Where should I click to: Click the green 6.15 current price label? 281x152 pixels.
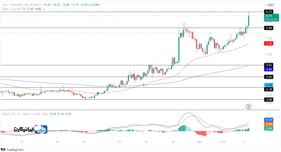(271, 18)
